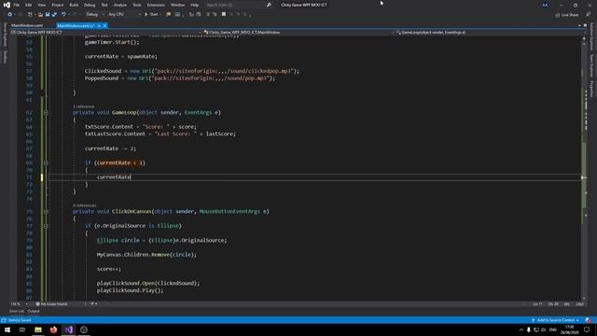This screenshot has height=336, width=597.
Task: Open the Help menu
Action: (195, 5)
